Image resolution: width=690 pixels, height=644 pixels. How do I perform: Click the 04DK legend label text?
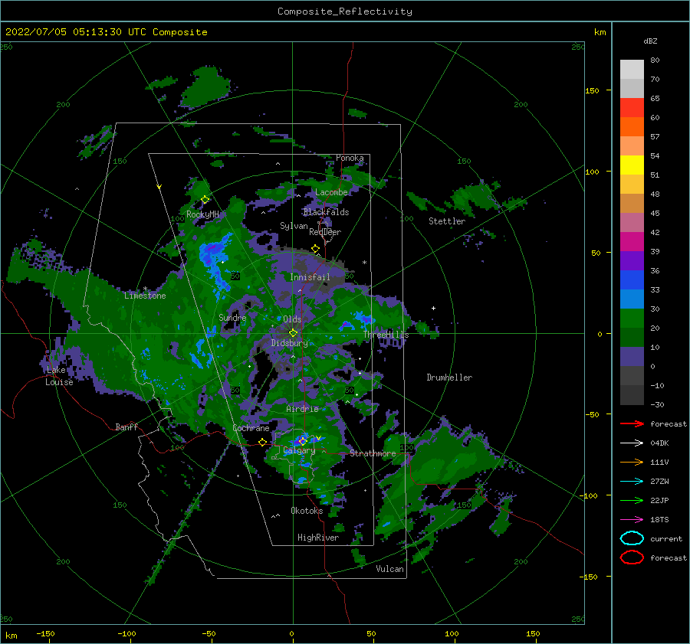[x=659, y=443]
